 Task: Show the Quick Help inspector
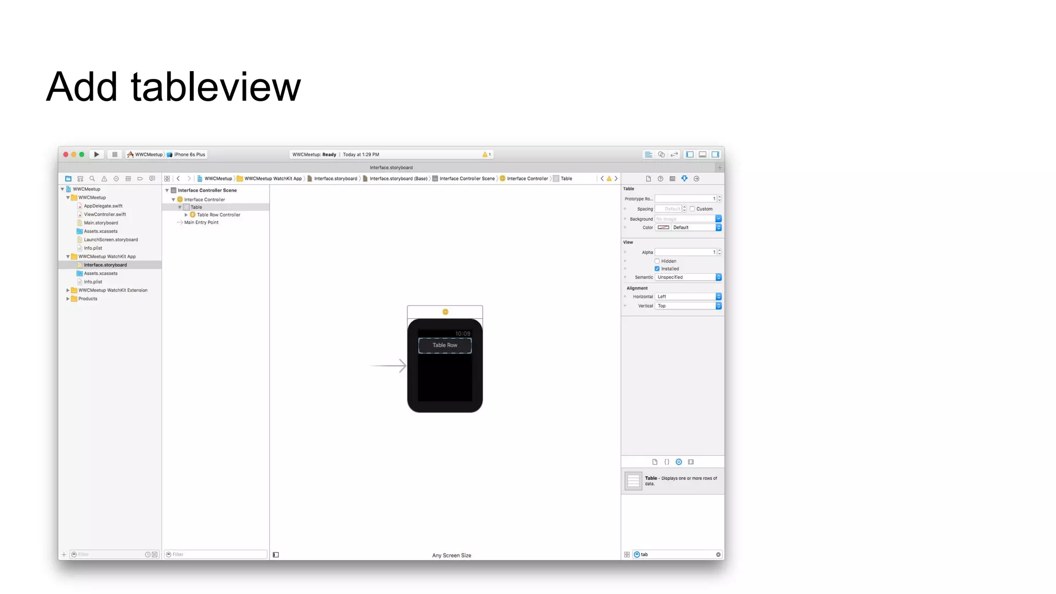660,178
